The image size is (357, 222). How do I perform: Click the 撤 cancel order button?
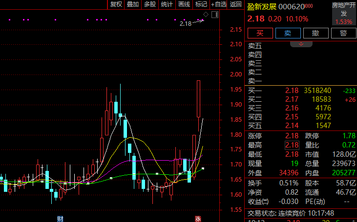[x=315, y=33]
